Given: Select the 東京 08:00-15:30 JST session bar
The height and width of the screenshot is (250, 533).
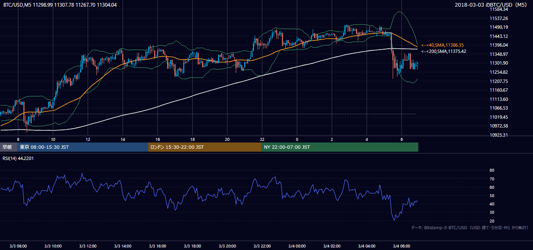Looking at the screenshot, I should click(x=83, y=147).
